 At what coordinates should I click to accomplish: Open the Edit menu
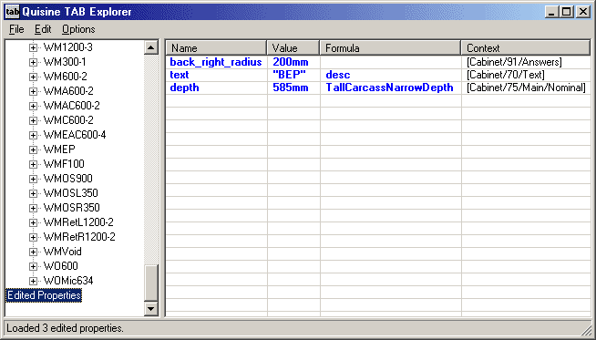[x=43, y=29]
